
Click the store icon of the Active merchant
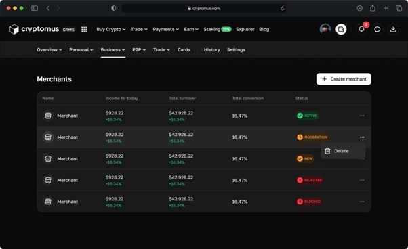tap(48, 116)
